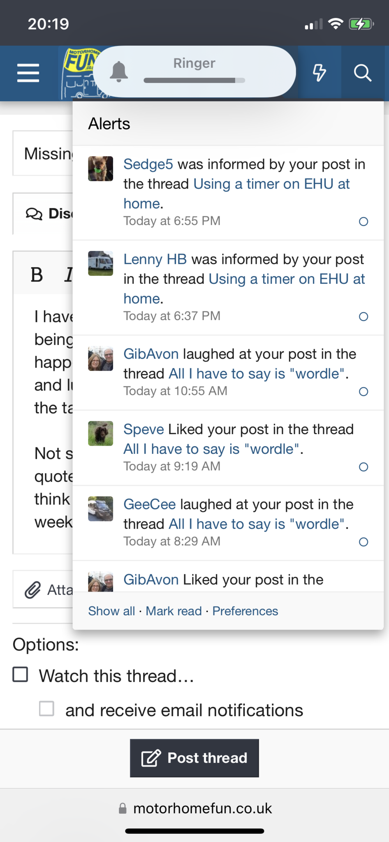Click the lightning bolt what's new icon

coord(320,73)
